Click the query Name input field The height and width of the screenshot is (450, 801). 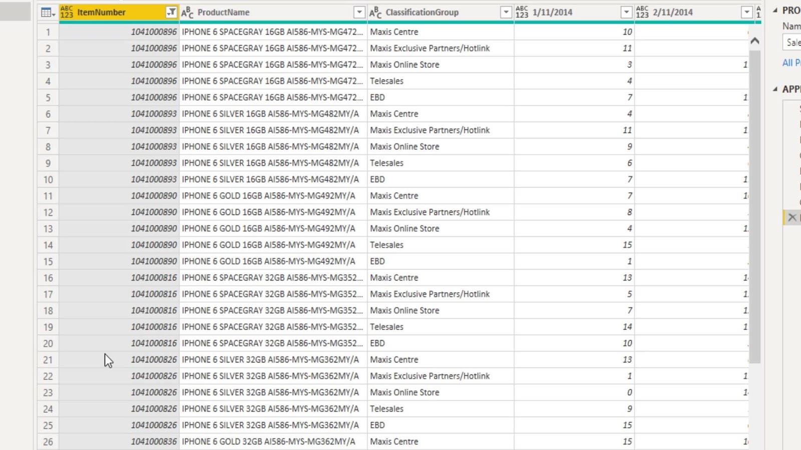coord(791,42)
